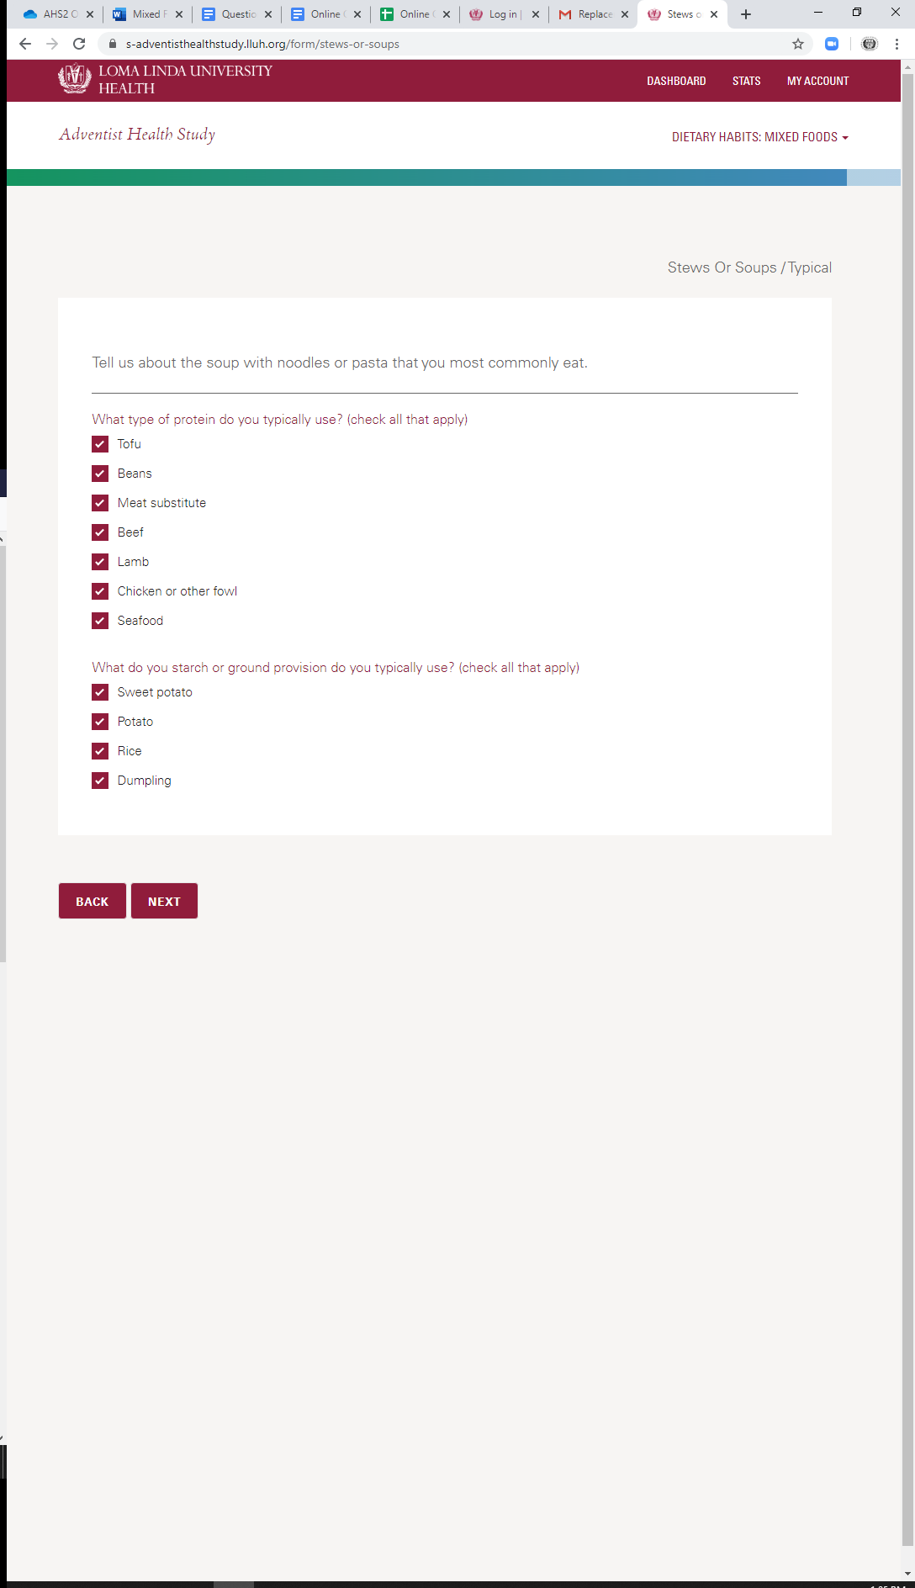
Task: Open the Zoom extension icon
Action: (x=832, y=44)
